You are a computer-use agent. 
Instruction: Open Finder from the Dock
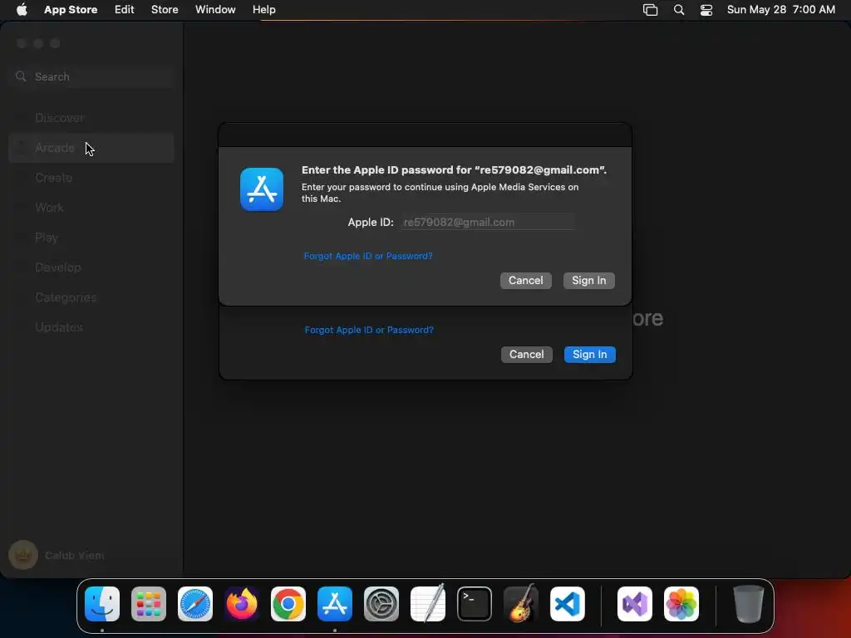(x=102, y=604)
